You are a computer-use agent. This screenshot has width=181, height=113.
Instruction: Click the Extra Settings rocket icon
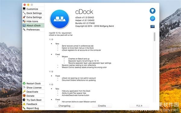(24, 17)
